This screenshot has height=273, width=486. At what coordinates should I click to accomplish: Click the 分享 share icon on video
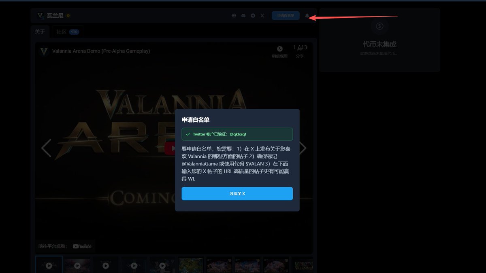coord(300,49)
